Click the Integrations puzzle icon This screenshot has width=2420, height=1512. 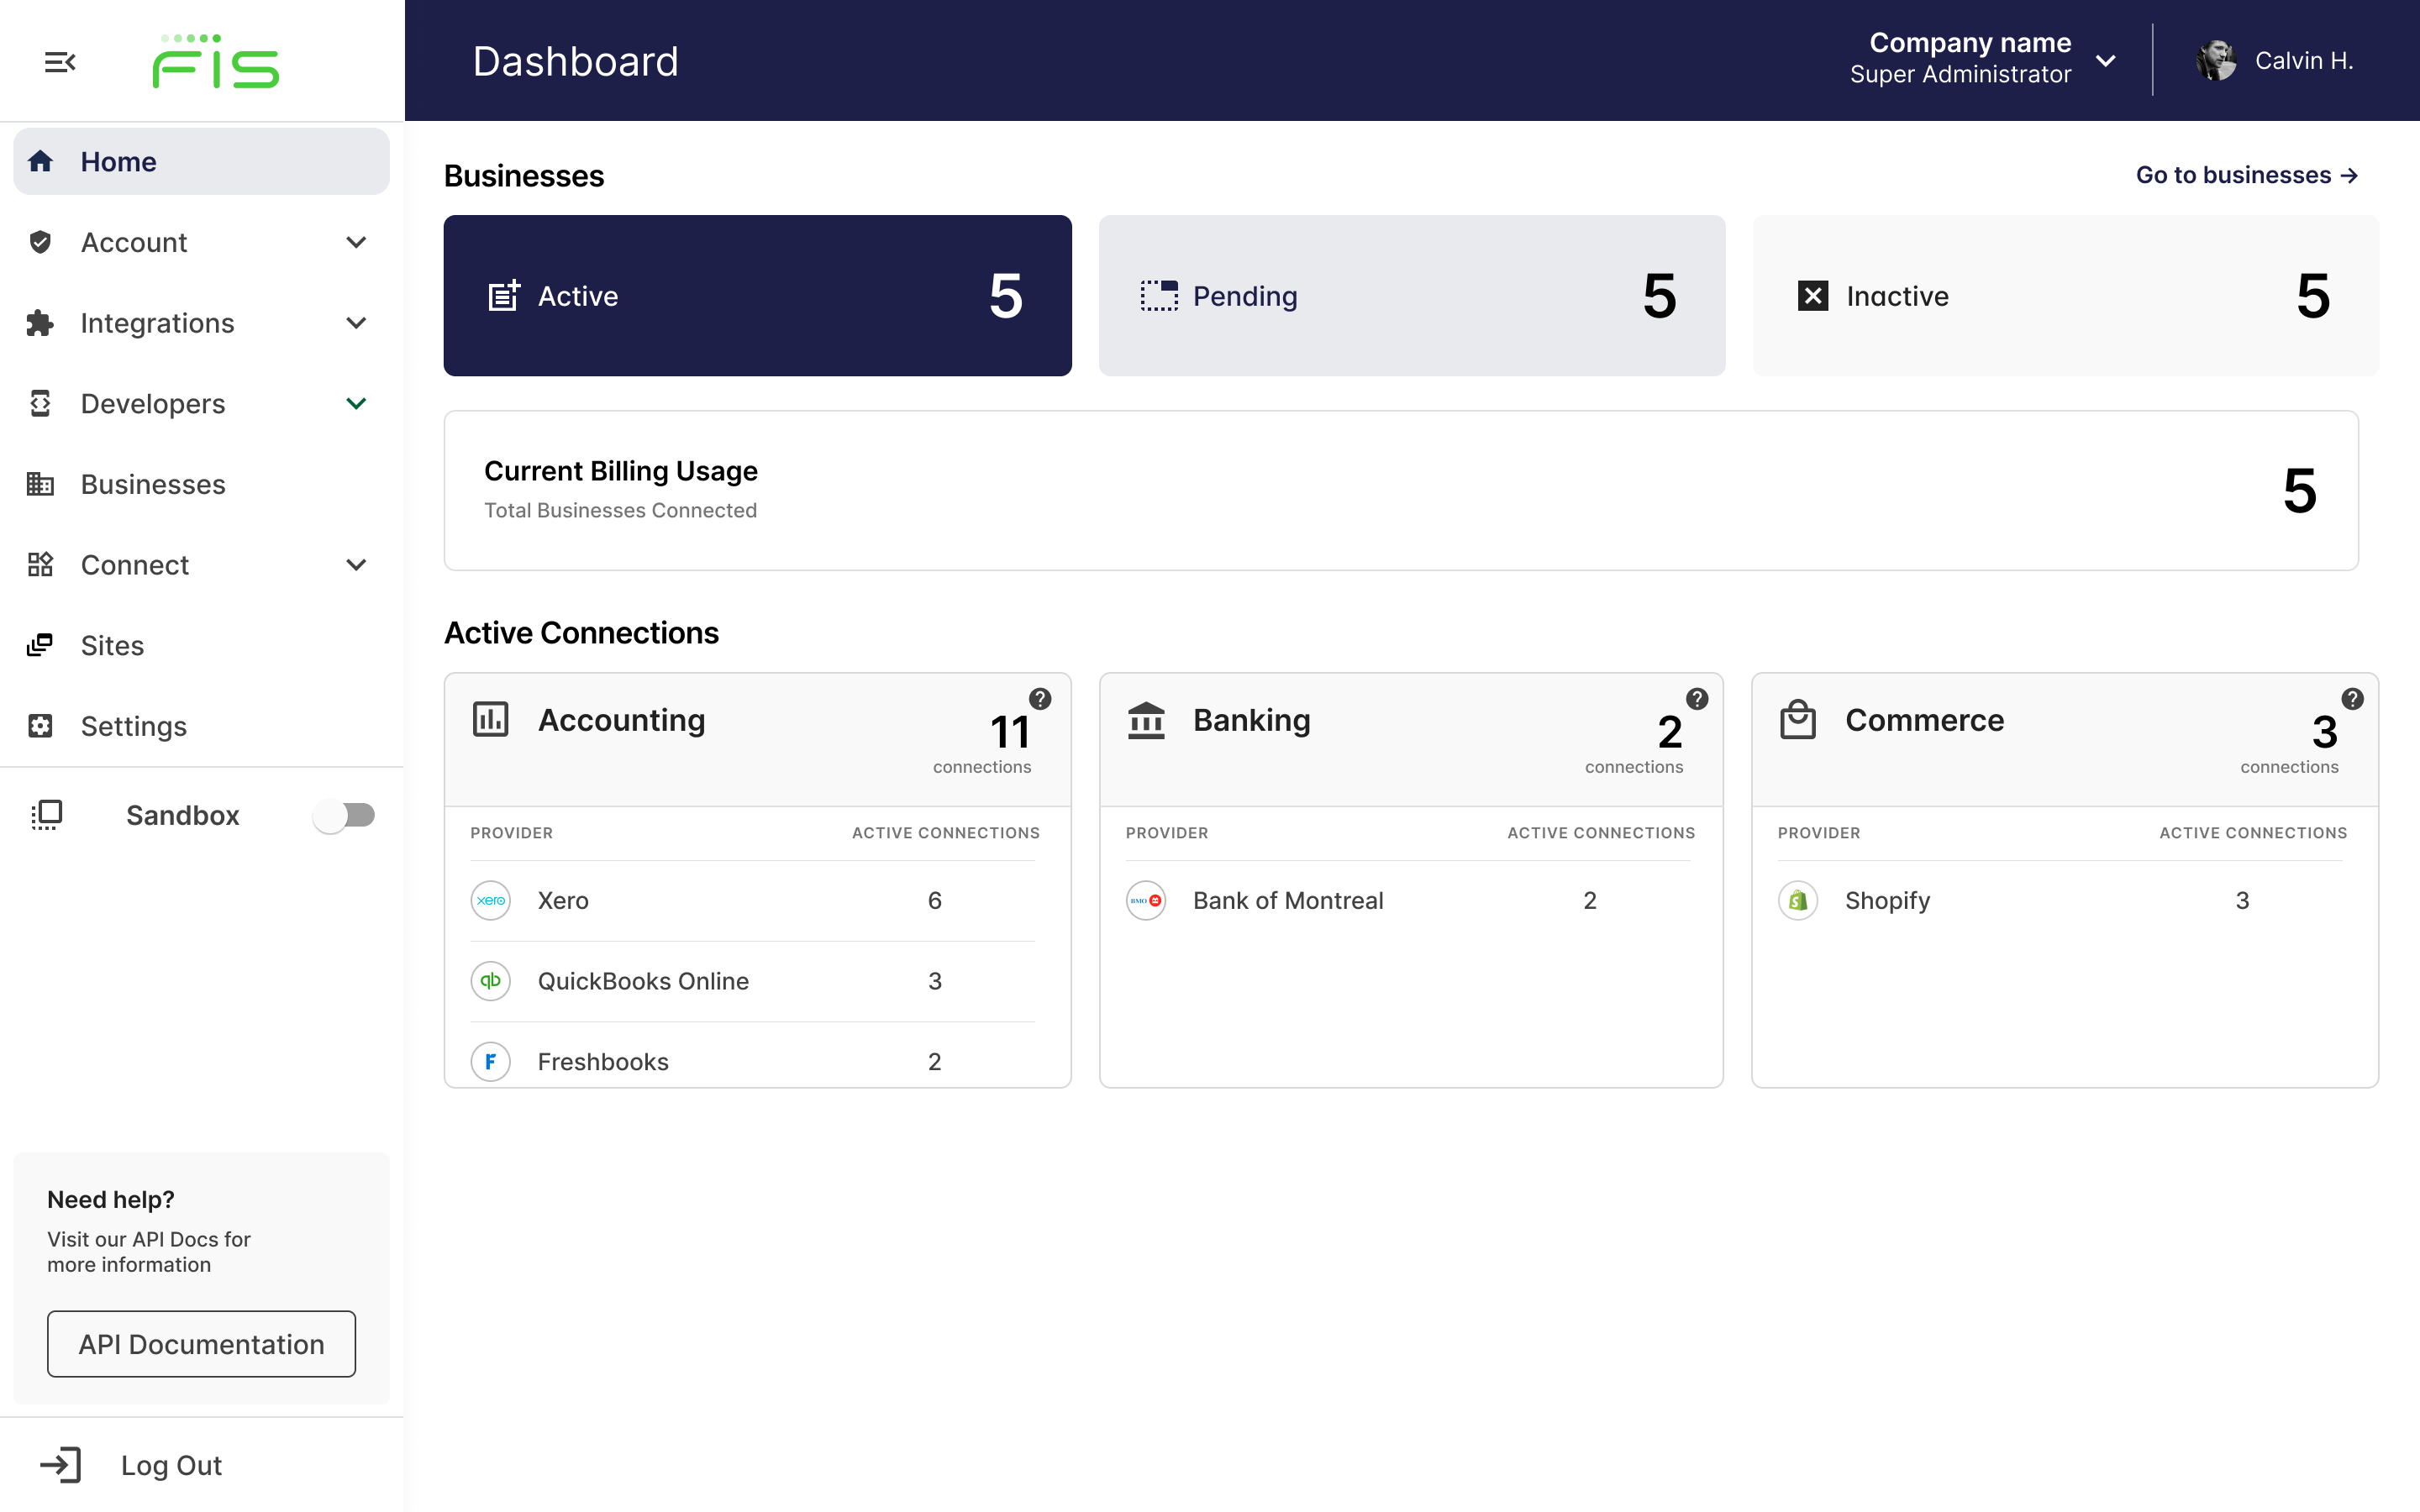point(40,323)
